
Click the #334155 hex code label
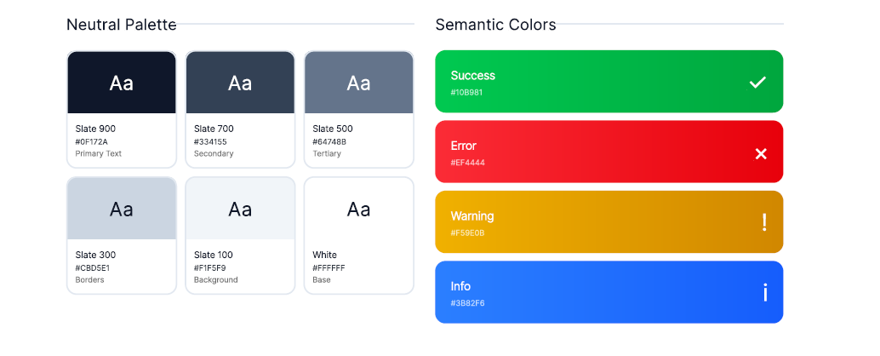coord(210,141)
